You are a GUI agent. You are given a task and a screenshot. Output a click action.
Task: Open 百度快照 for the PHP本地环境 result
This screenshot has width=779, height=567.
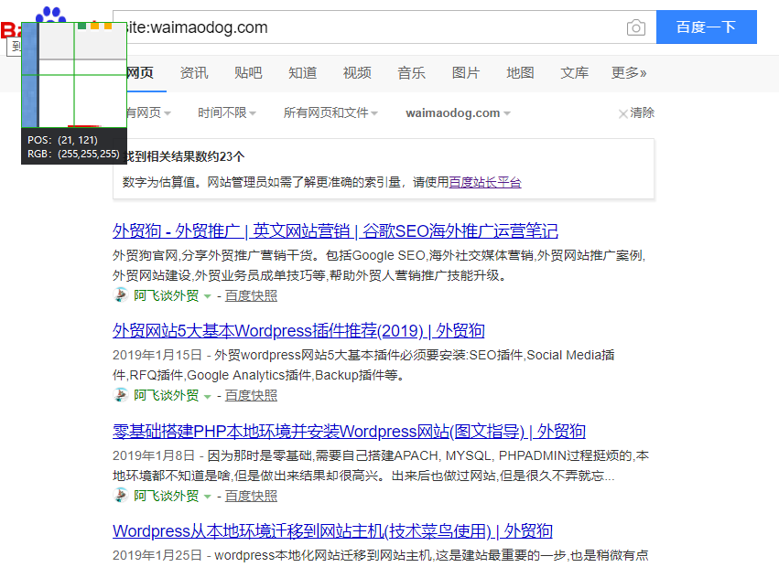point(251,496)
